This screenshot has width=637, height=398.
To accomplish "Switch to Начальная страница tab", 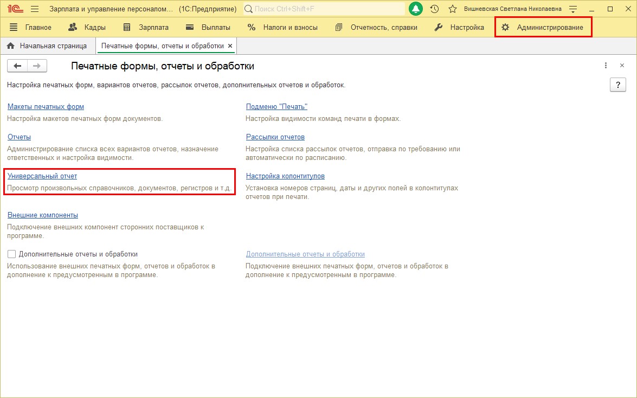I will [x=47, y=46].
